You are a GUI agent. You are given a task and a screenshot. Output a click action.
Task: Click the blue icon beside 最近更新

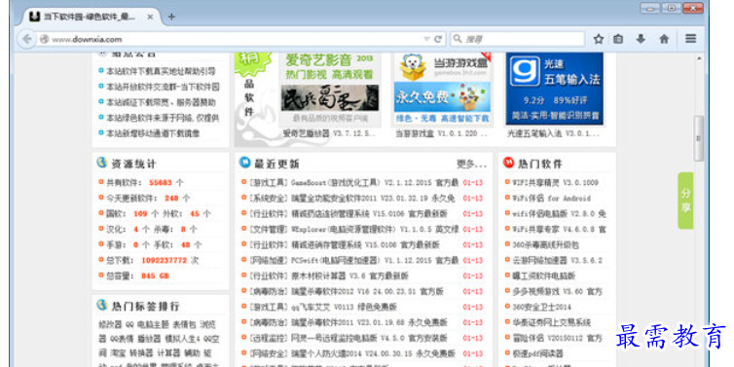(244, 163)
